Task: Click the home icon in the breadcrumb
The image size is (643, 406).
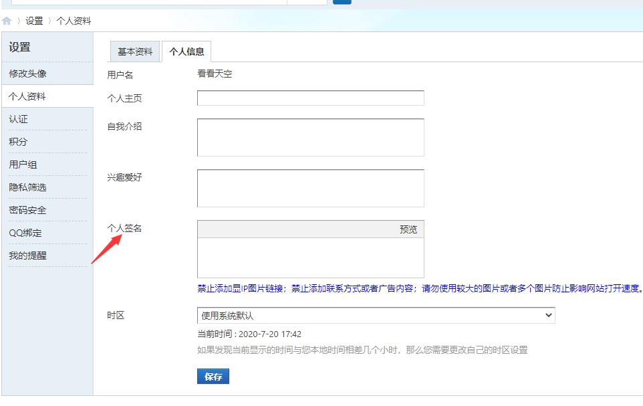Action: [7, 21]
